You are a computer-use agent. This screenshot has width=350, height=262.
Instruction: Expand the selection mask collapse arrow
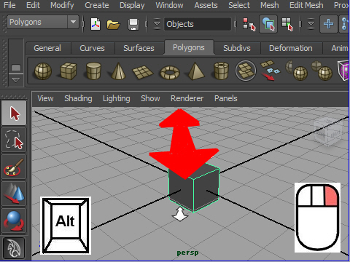click(157, 24)
